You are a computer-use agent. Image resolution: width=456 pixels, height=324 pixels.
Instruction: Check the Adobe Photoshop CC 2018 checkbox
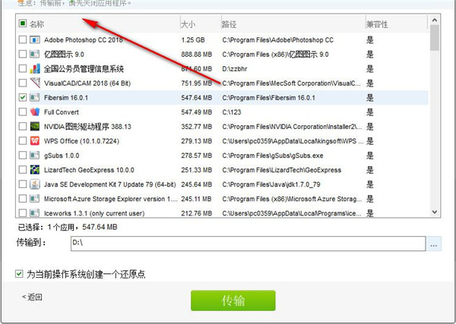22,39
